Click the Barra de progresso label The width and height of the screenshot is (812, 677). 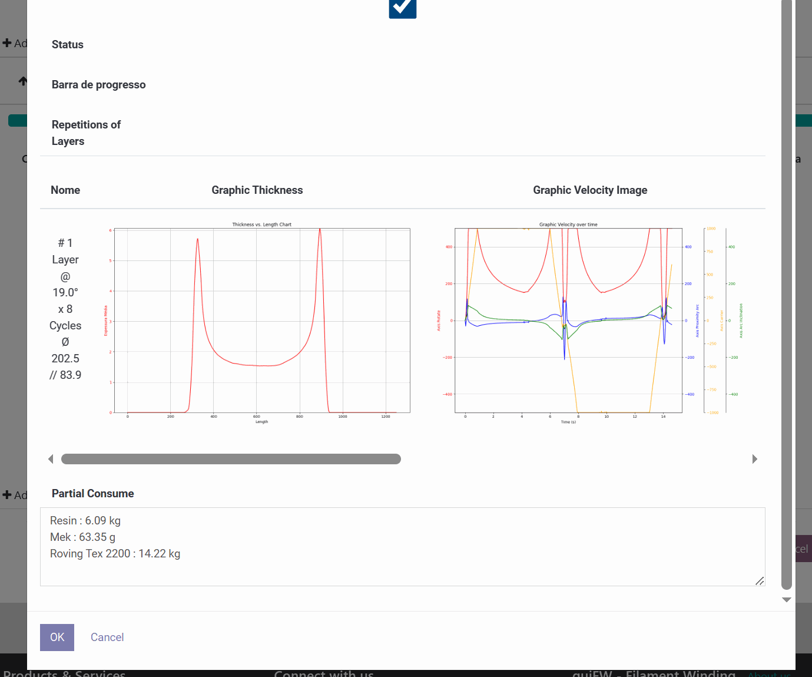pos(98,85)
